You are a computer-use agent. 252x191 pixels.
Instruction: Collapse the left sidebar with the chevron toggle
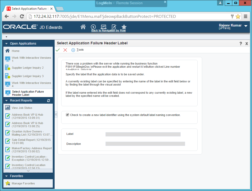pyautogui.click(x=56, y=114)
